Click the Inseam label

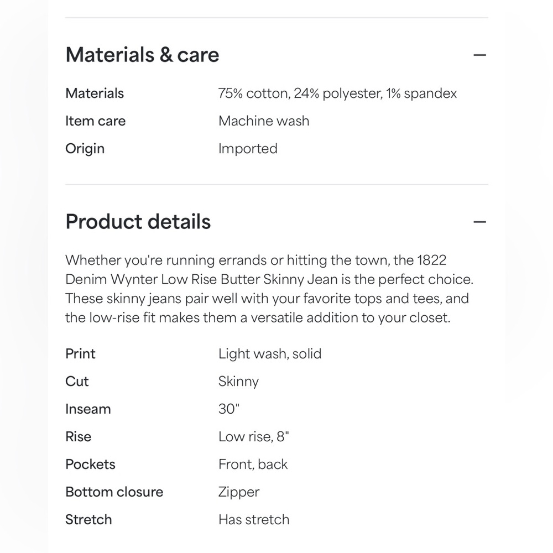click(x=88, y=409)
